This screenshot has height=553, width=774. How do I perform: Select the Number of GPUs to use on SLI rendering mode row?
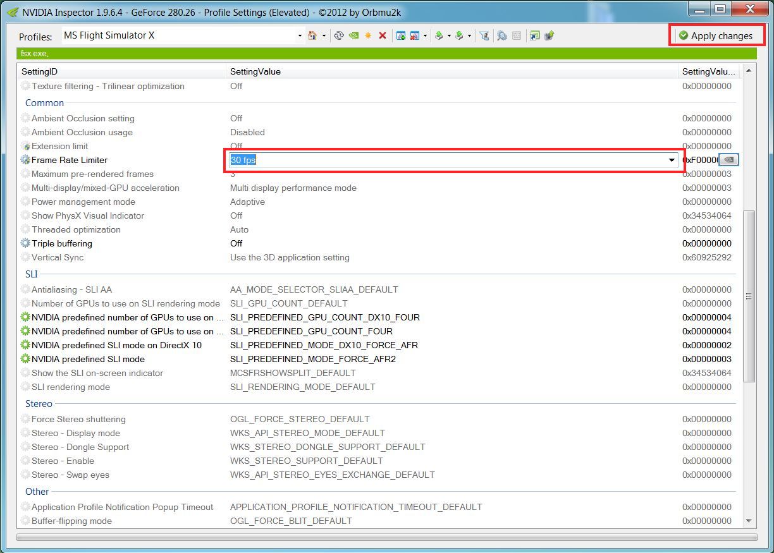point(378,303)
